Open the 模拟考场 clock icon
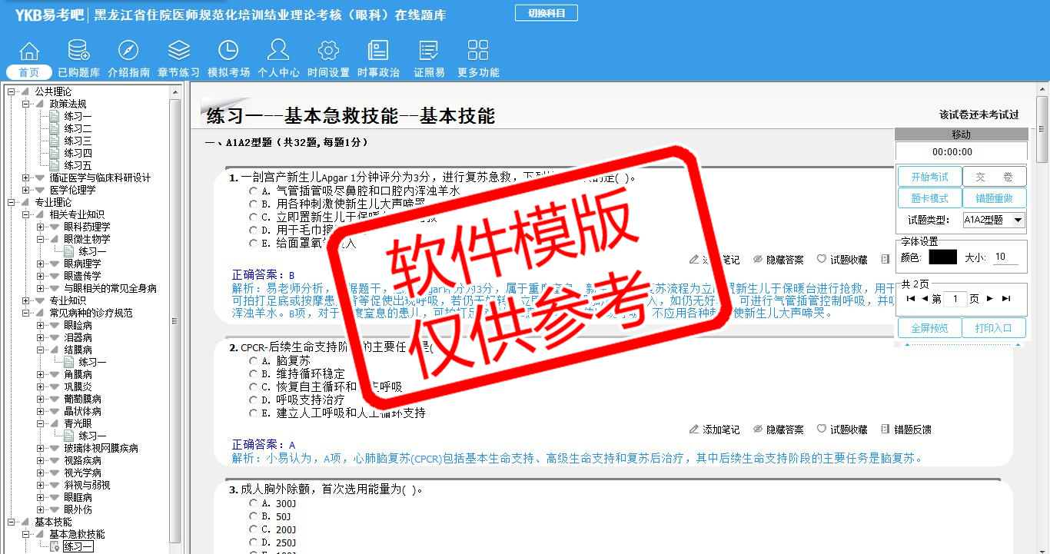This screenshot has width=1050, height=554. 228,51
